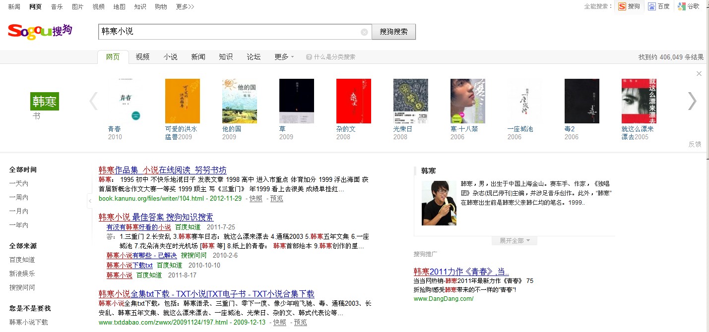
Task: Filter results by 一周内
Action: point(19,197)
